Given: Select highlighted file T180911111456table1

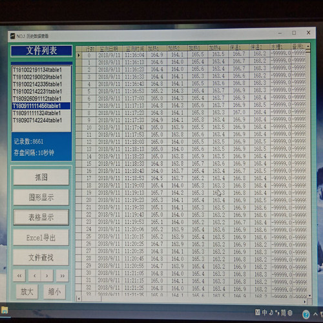Looking at the screenshot, I should click(41, 106).
